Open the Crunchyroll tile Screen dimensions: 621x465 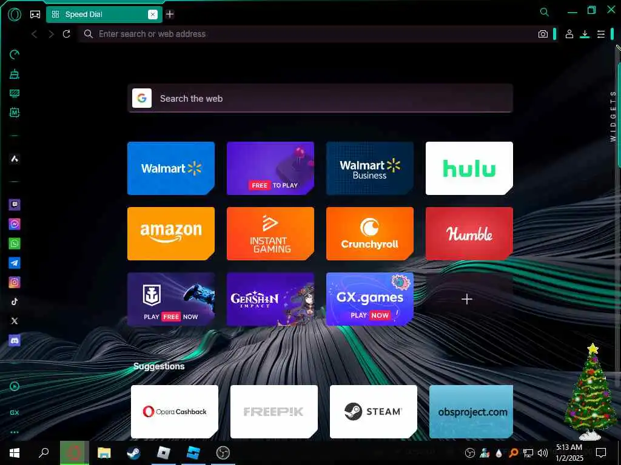point(369,233)
